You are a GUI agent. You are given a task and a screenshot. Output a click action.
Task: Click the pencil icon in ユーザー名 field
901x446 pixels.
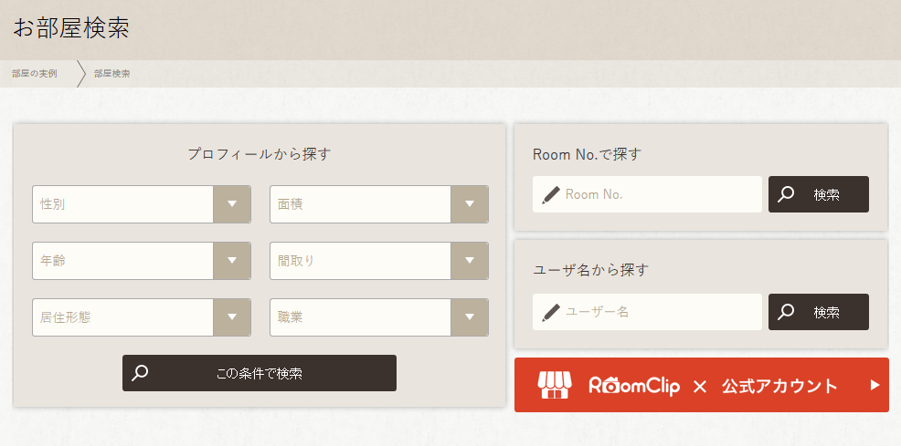pos(550,312)
